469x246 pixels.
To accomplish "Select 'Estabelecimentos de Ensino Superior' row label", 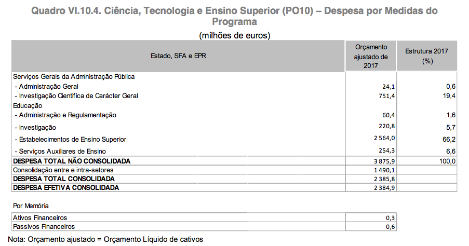I will 70,139.
